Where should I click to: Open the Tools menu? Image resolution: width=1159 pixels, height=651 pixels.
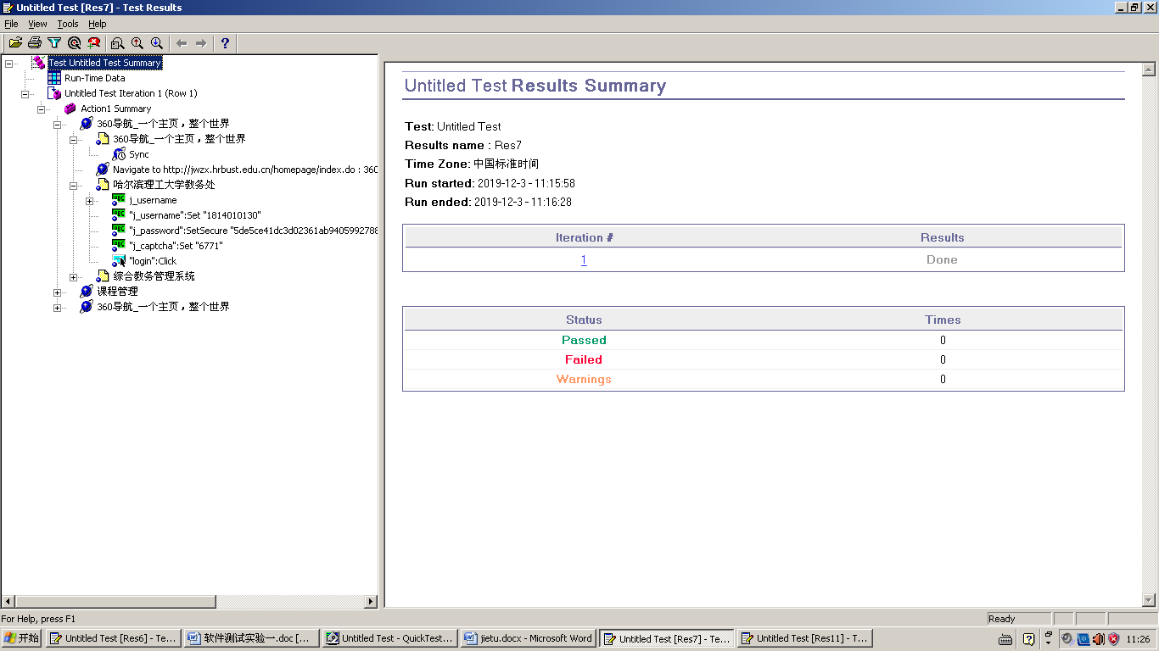(67, 24)
